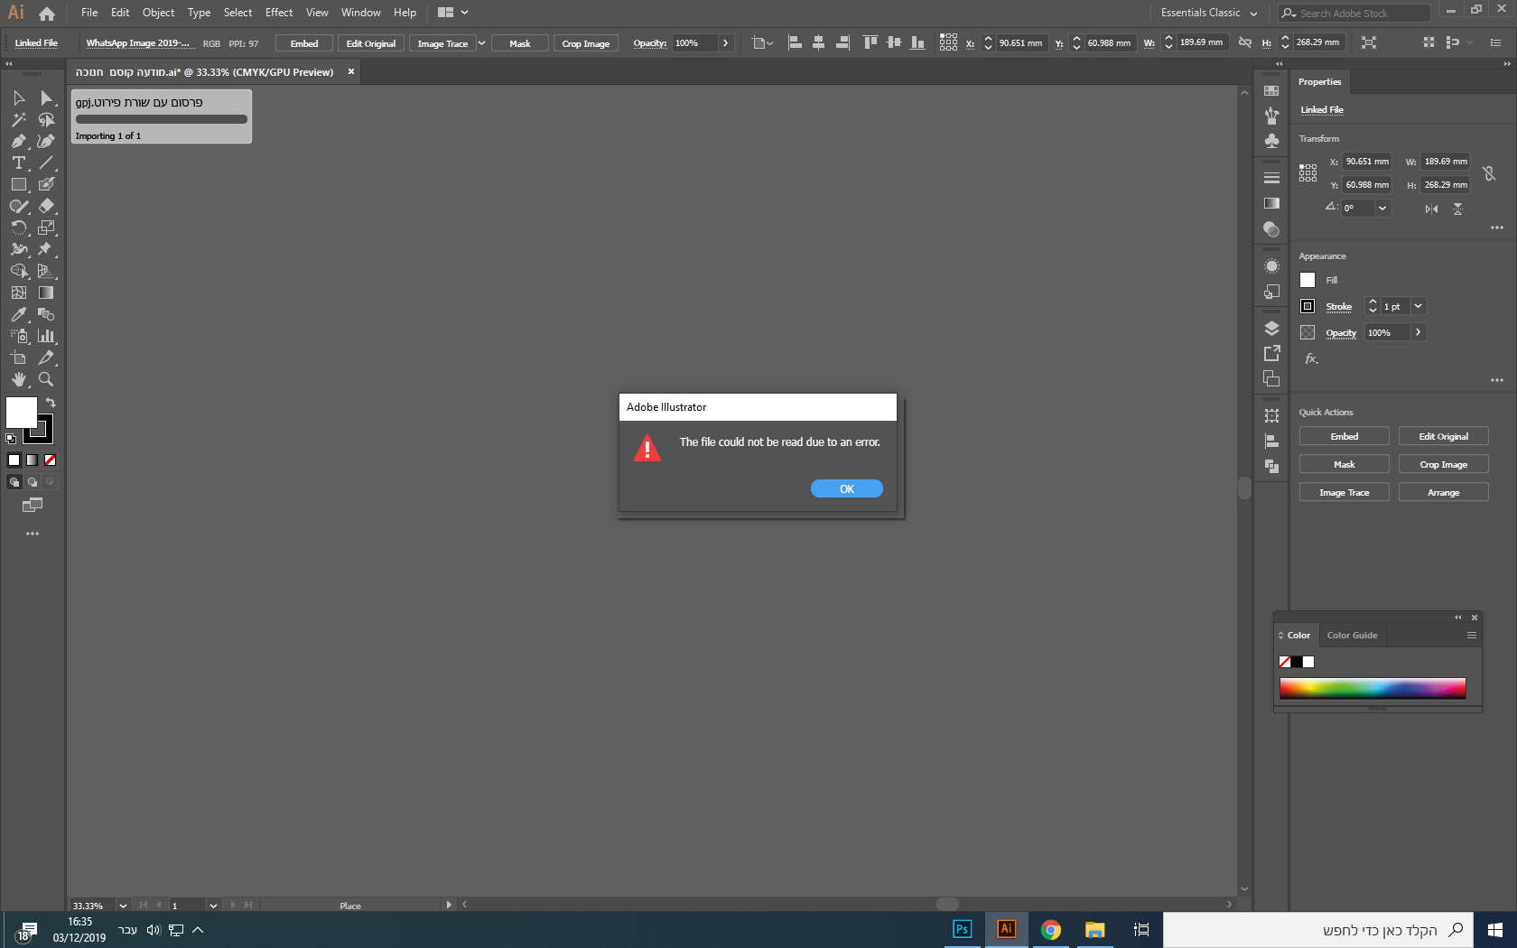
Task: Click the Stroke swatch in Appearance
Action: pos(1308,306)
